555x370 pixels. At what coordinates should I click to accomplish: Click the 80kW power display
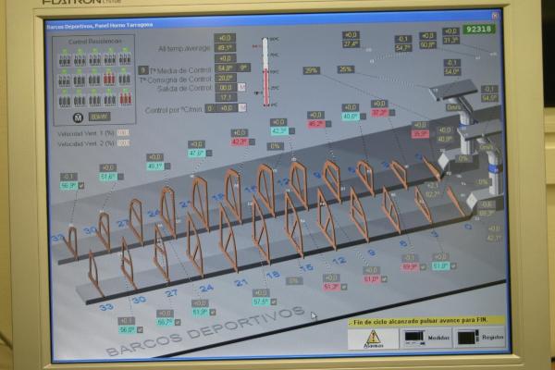point(99,117)
